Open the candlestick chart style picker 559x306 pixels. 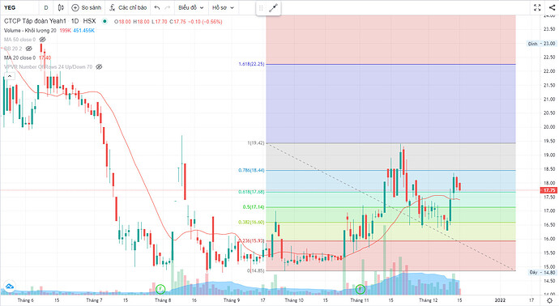tap(61, 7)
